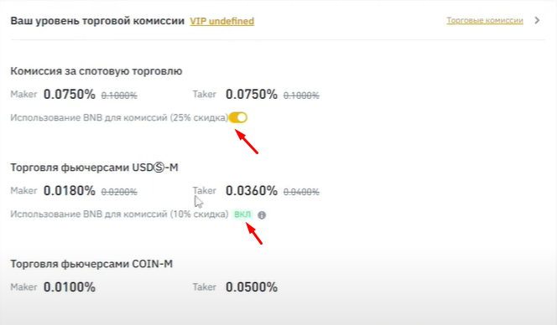
Task: Select the spot Maker fee 0.0750%
Action: coord(70,95)
